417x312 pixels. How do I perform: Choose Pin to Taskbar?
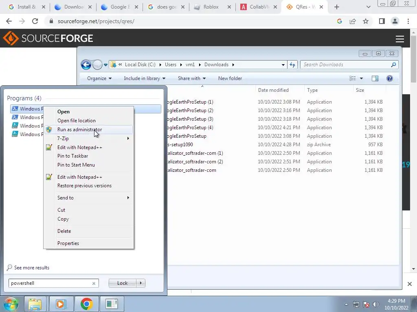[x=72, y=156]
